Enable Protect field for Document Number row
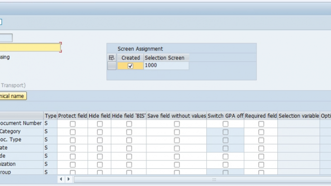Viewport: 331px width, 186px height. click(x=73, y=124)
